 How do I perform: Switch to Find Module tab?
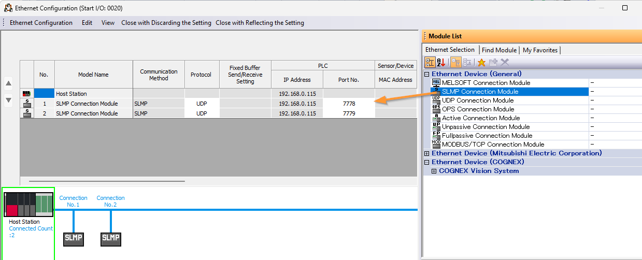(499, 50)
